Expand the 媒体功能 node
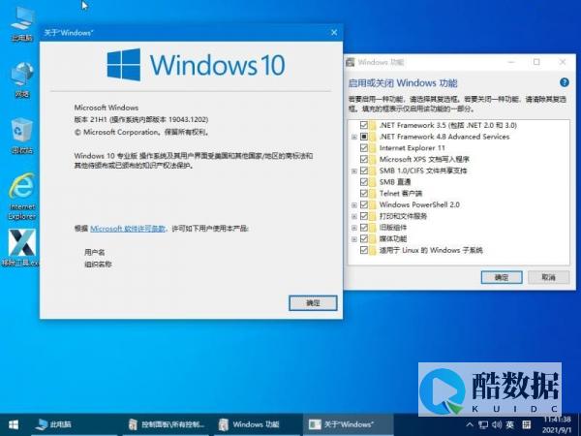Image resolution: width=581 pixels, height=436 pixels. [x=354, y=239]
